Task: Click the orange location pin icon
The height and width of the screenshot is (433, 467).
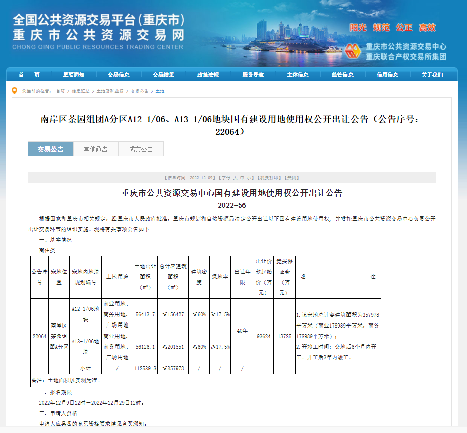Action: [x=14, y=91]
